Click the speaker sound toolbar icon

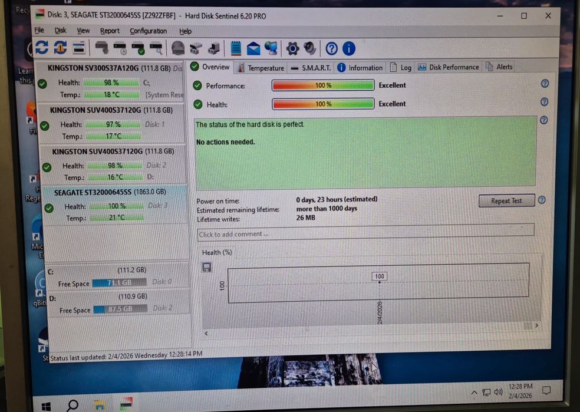(310, 48)
